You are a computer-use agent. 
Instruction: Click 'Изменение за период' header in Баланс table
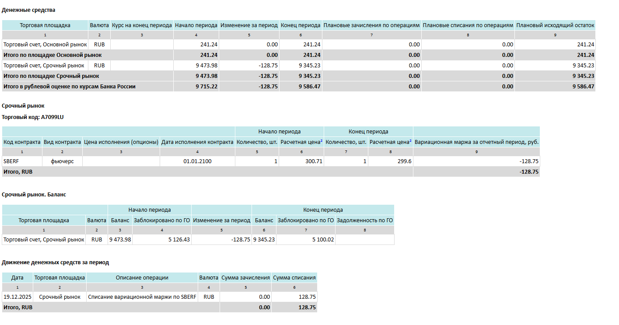point(222,220)
